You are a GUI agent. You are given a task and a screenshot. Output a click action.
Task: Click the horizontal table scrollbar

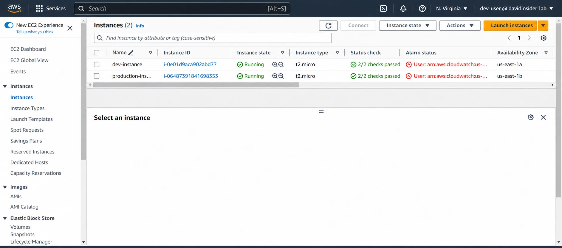click(x=196, y=85)
